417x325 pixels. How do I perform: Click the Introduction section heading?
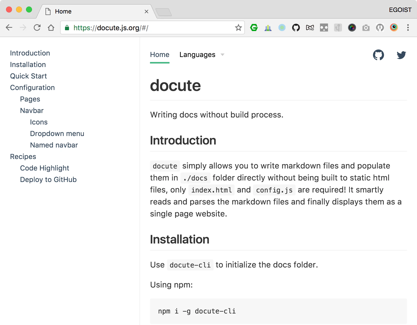[183, 140]
